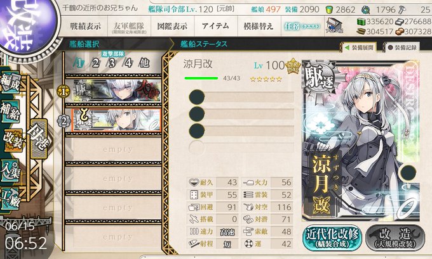The height and width of the screenshot is (259, 432).
Task: Open the 編成 (Organize) sidebar icon
Action: point(10,82)
